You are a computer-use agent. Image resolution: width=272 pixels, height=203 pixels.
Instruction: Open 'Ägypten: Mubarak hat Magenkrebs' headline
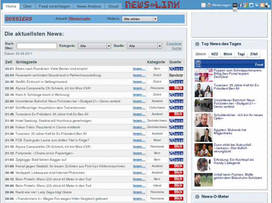point(230,131)
